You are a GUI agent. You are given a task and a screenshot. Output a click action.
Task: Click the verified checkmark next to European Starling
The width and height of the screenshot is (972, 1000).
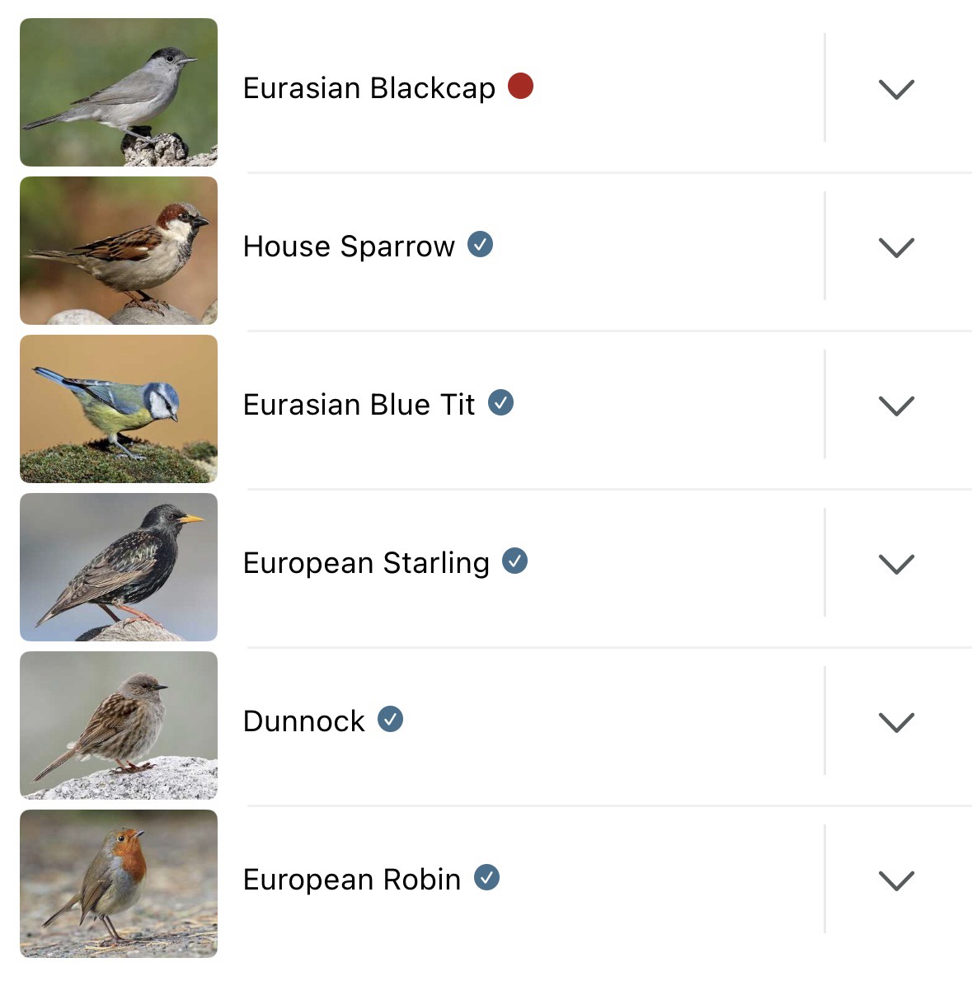coord(515,561)
